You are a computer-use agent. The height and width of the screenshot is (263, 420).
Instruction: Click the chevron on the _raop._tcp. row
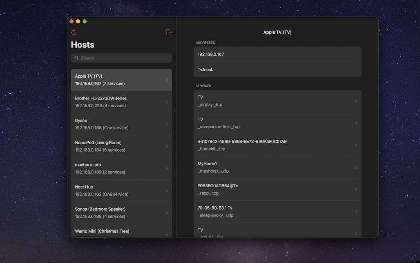(356, 190)
